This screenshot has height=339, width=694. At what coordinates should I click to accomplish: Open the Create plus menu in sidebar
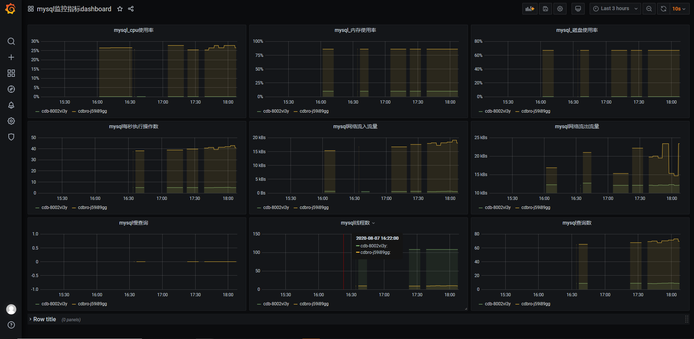pyautogui.click(x=11, y=57)
